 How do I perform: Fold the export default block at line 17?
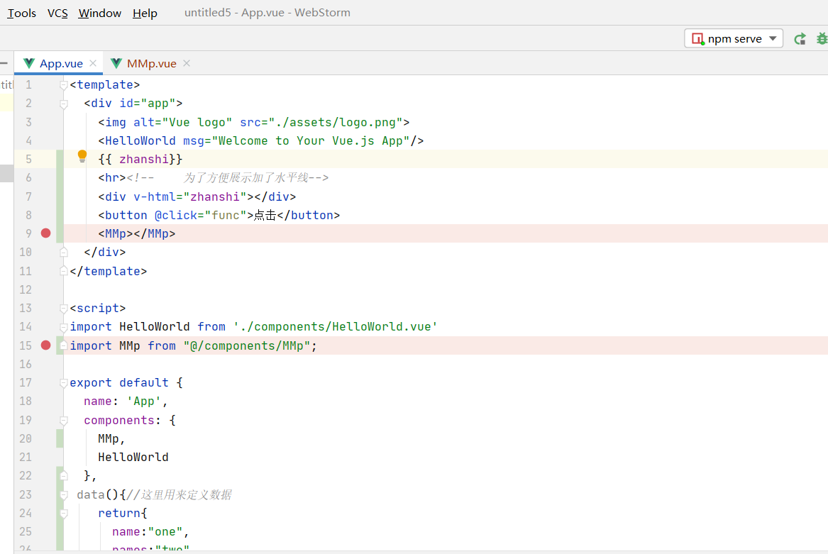pos(64,383)
